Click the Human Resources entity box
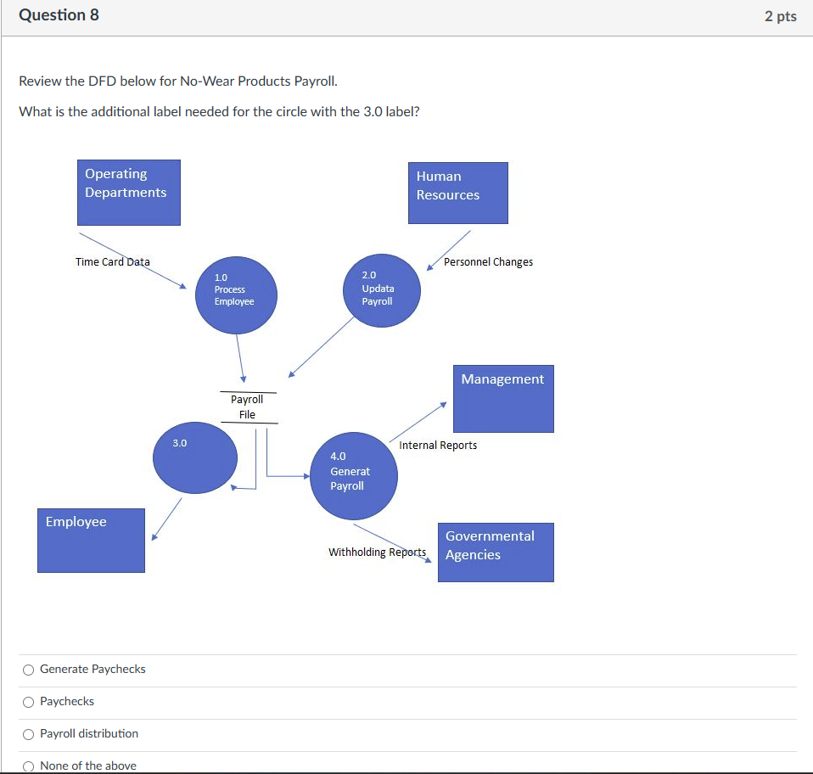 pos(457,193)
